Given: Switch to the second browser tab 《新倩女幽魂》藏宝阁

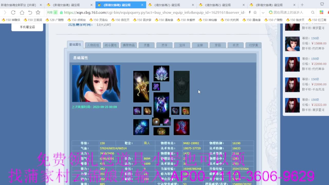Looking at the screenshot, I should coord(69,5).
